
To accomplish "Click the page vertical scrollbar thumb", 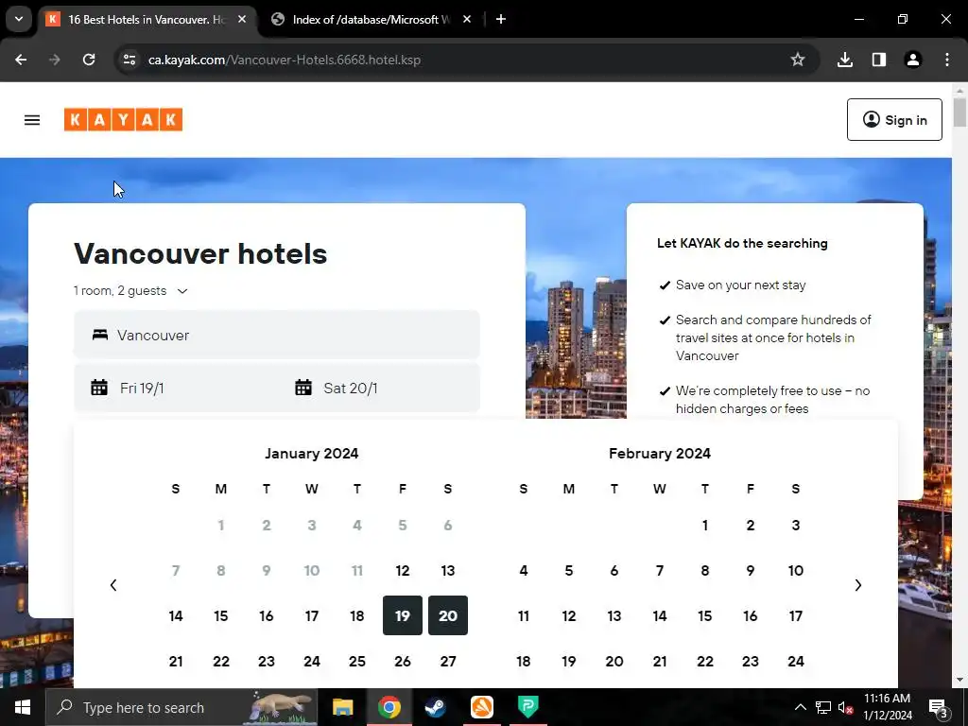I will coord(959,112).
